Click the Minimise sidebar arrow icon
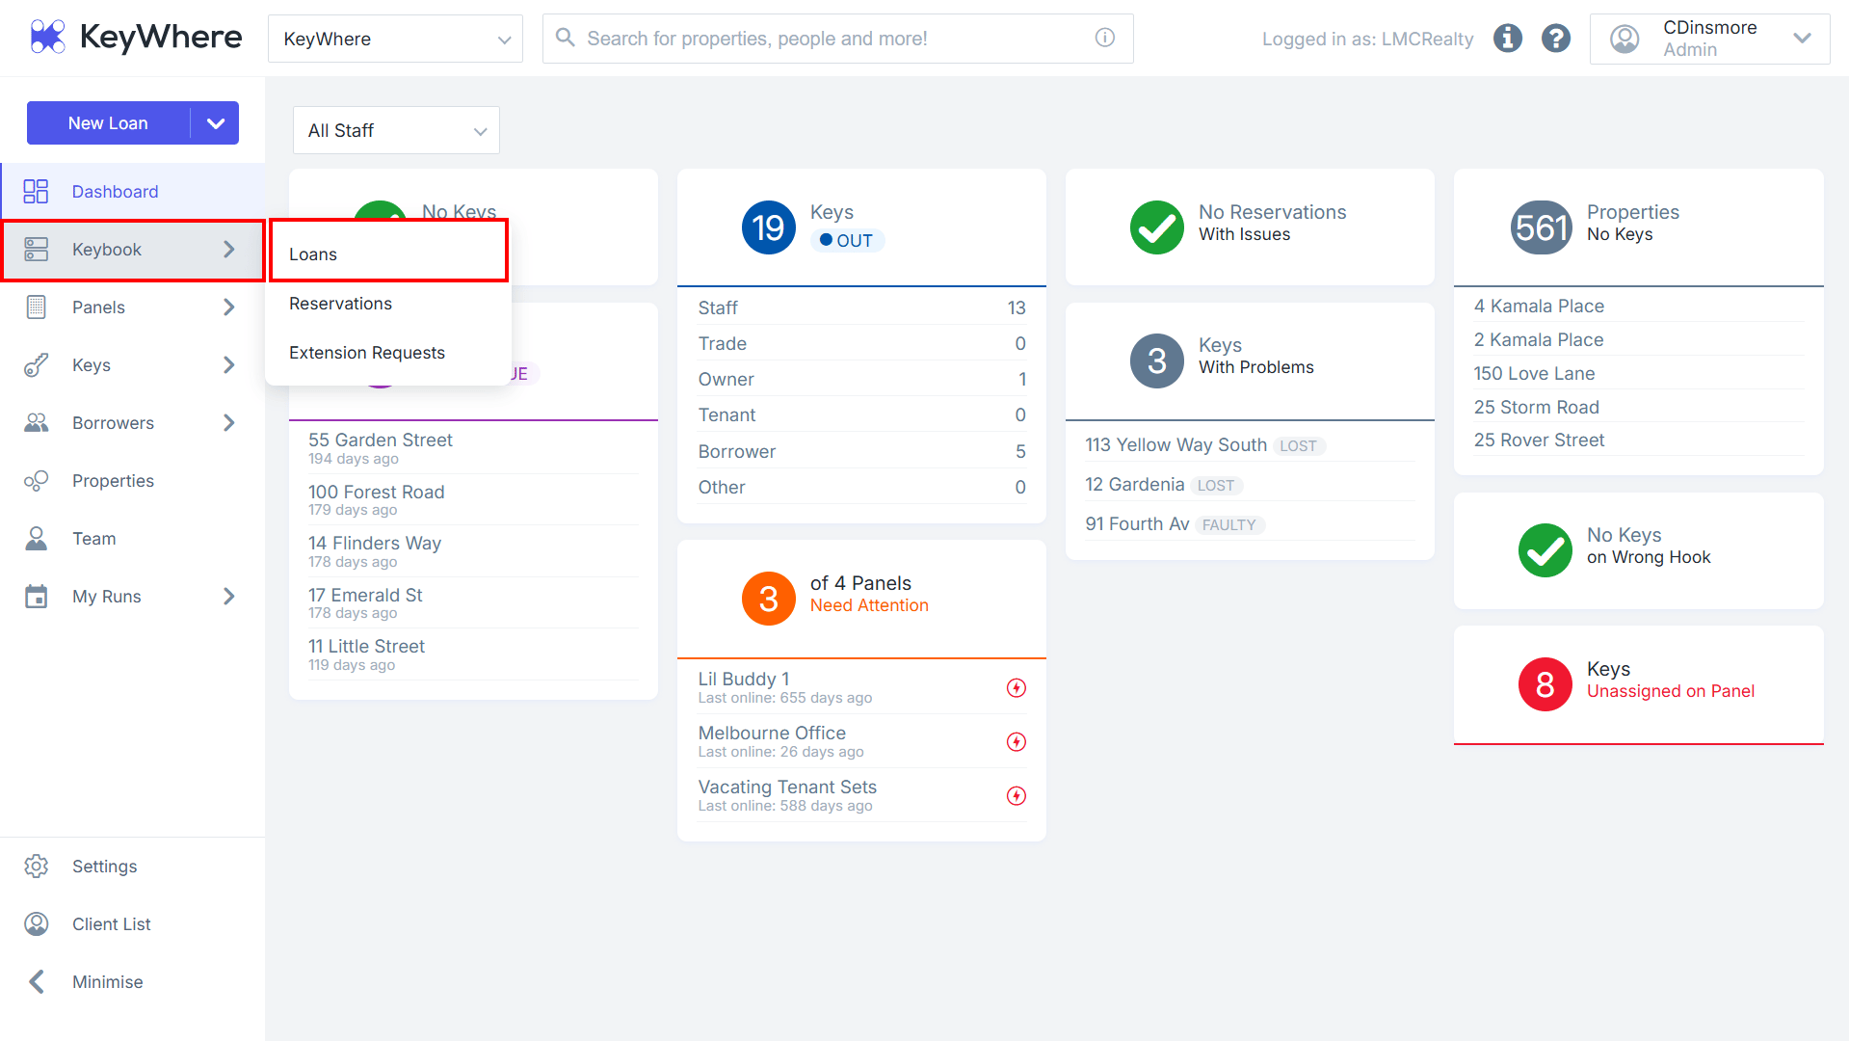 [x=37, y=982]
